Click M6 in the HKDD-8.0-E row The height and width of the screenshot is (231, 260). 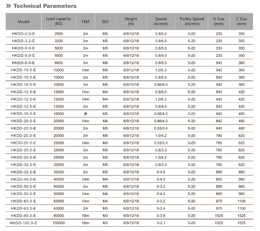[x=105, y=63]
